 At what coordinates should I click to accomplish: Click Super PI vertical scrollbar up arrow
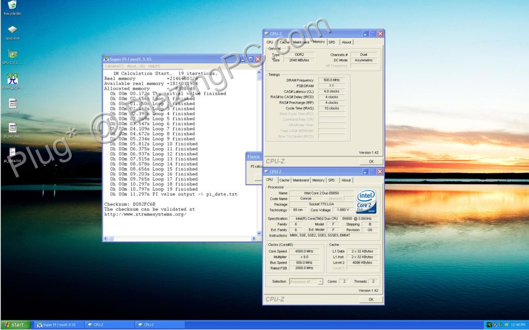[259, 72]
